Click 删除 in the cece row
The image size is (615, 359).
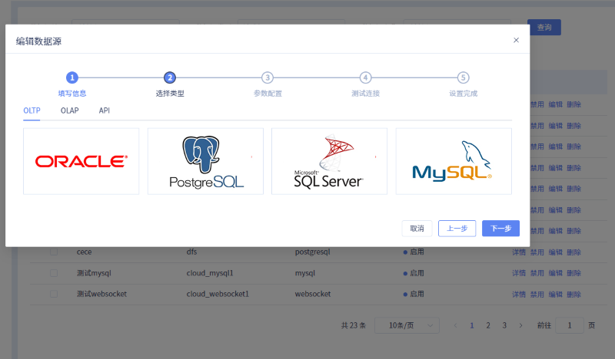(x=573, y=252)
